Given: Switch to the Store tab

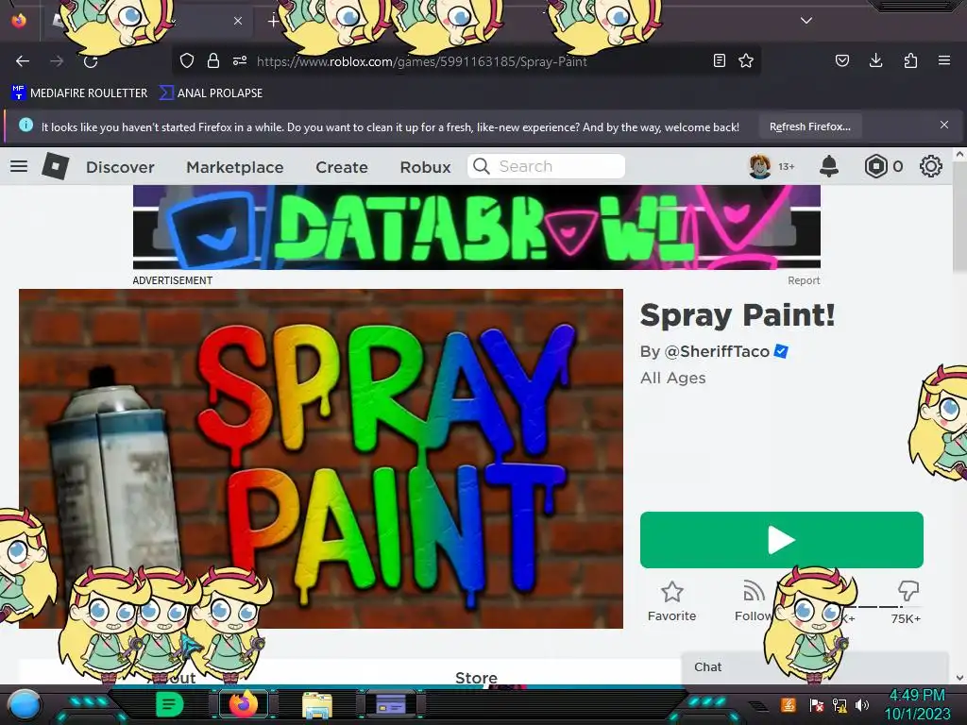Looking at the screenshot, I should (476, 678).
